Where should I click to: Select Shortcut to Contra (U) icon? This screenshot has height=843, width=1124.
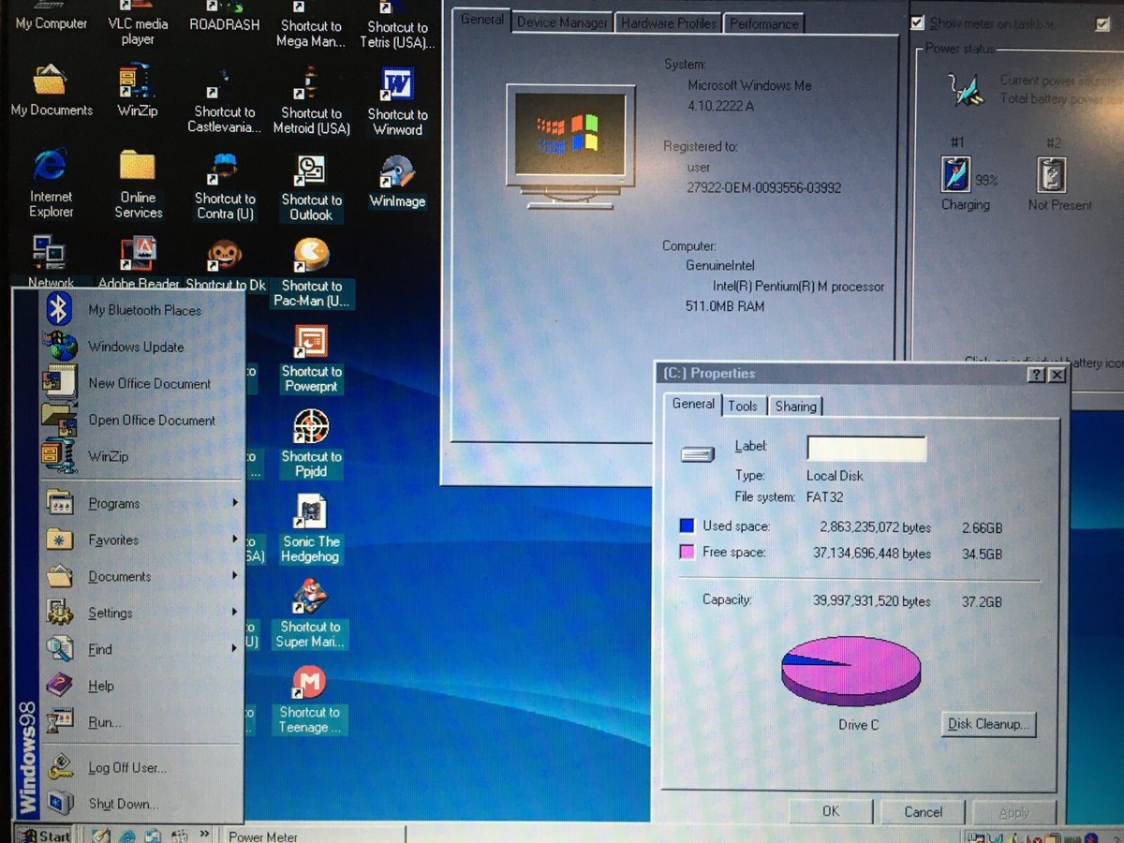[225, 186]
